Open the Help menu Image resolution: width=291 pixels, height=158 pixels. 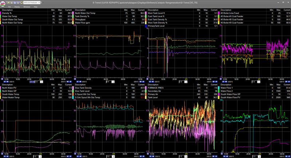(x=35, y=7)
